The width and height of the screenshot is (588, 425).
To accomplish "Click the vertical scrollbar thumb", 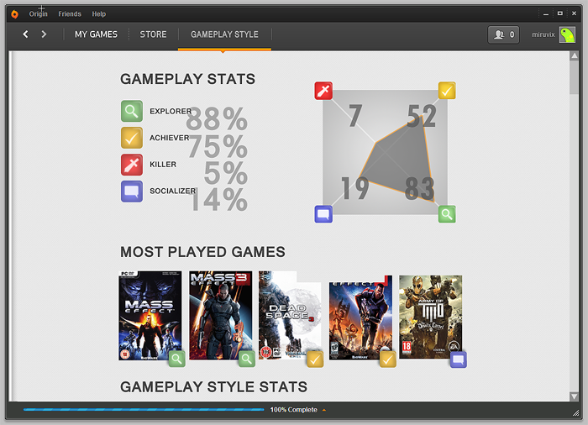I will click(574, 77).
